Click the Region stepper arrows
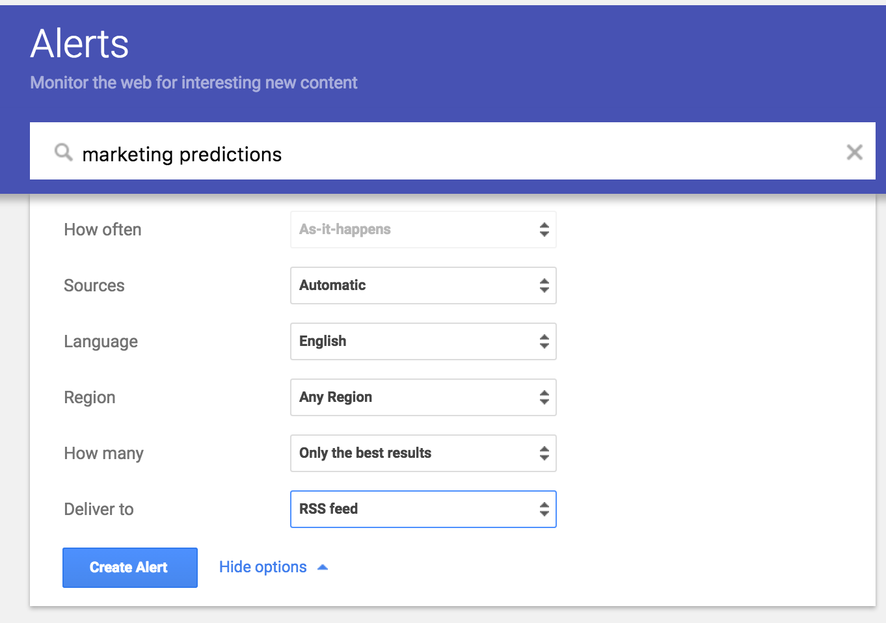The height and width of the screenshot is (623, 886). [x=544, y=397]
